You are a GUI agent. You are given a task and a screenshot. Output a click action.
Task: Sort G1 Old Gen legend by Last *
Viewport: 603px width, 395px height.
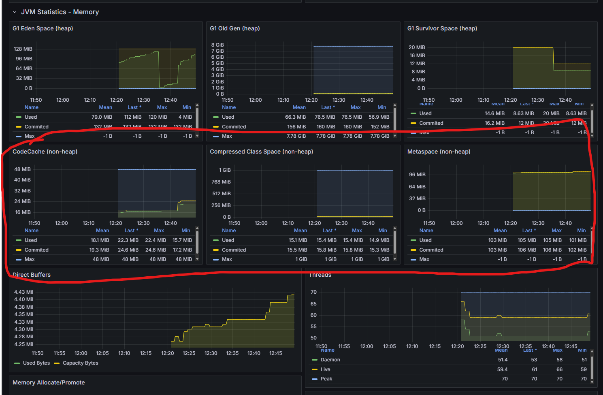point(328,107)
